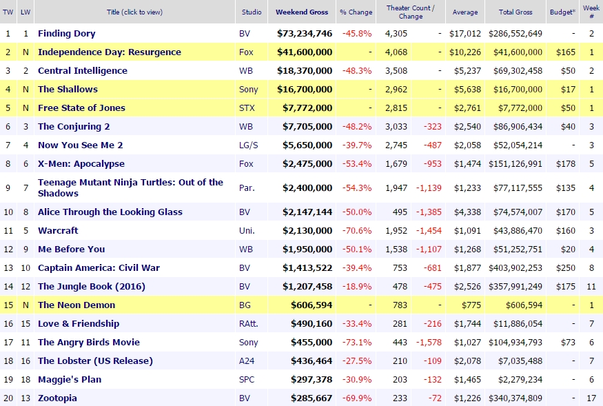Click the $340,374,809 total gross value
Viewport: 603px width, 406px height.
(x=515, y=398)
